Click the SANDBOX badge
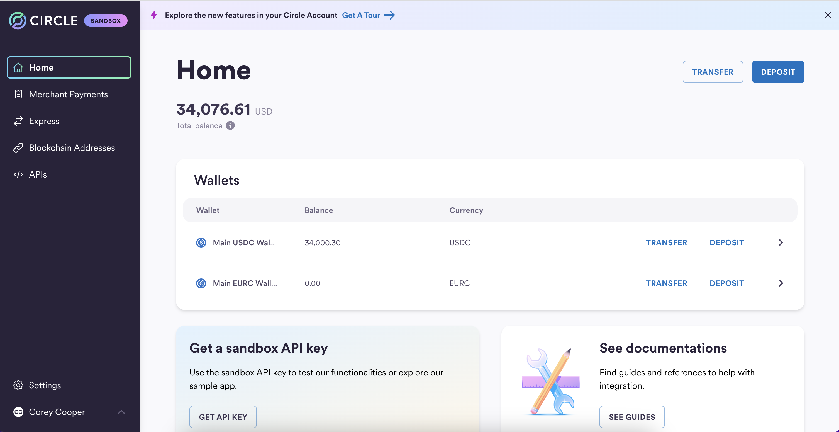This screenshot has height=432, width=839. coord(106,21)
